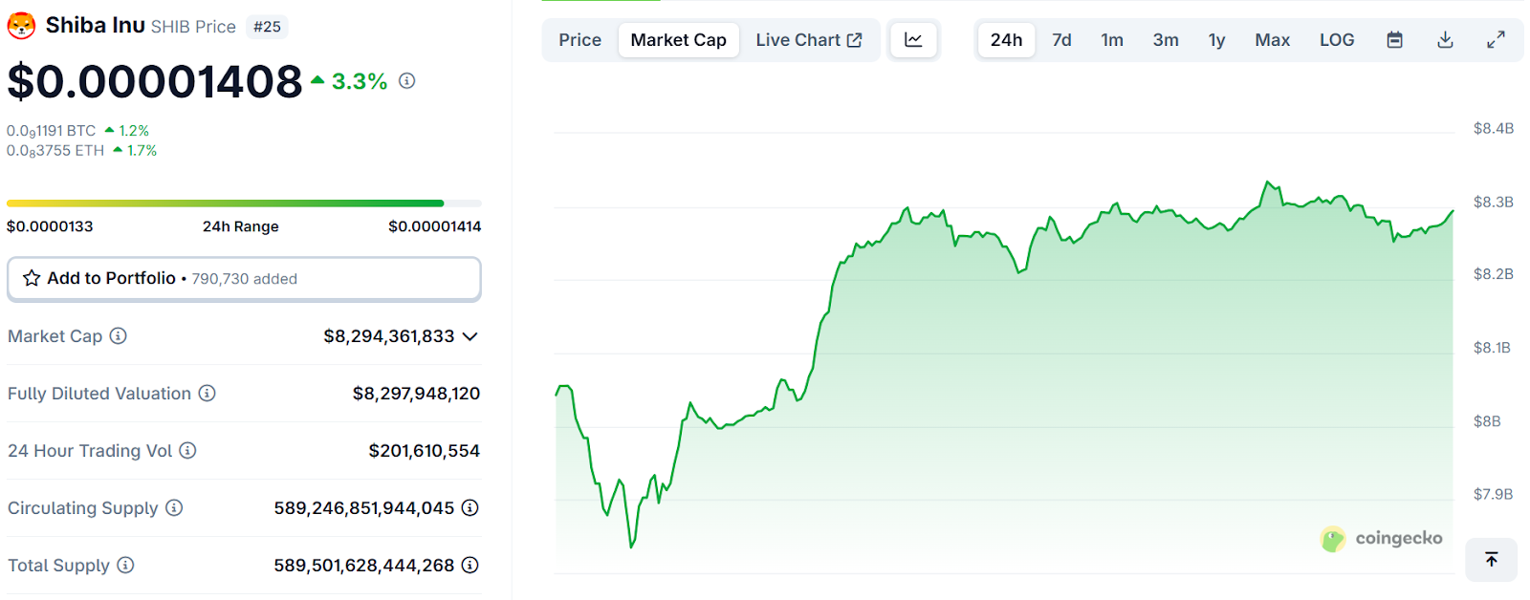The image size is (1530, 600).
Task: Expand chart to fullscreen
Action: tap(1496, 40)
